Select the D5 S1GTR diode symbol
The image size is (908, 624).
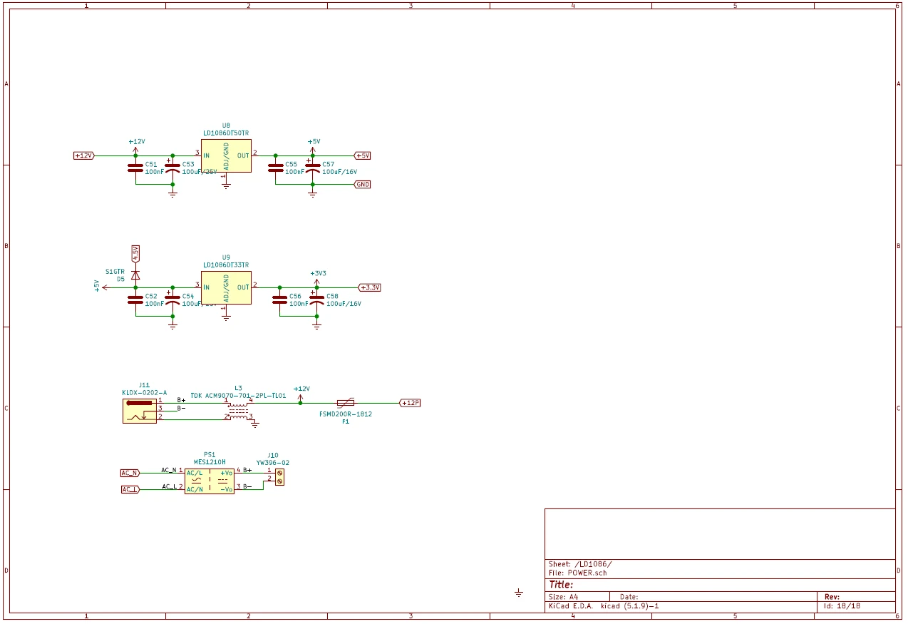(135, 275)
